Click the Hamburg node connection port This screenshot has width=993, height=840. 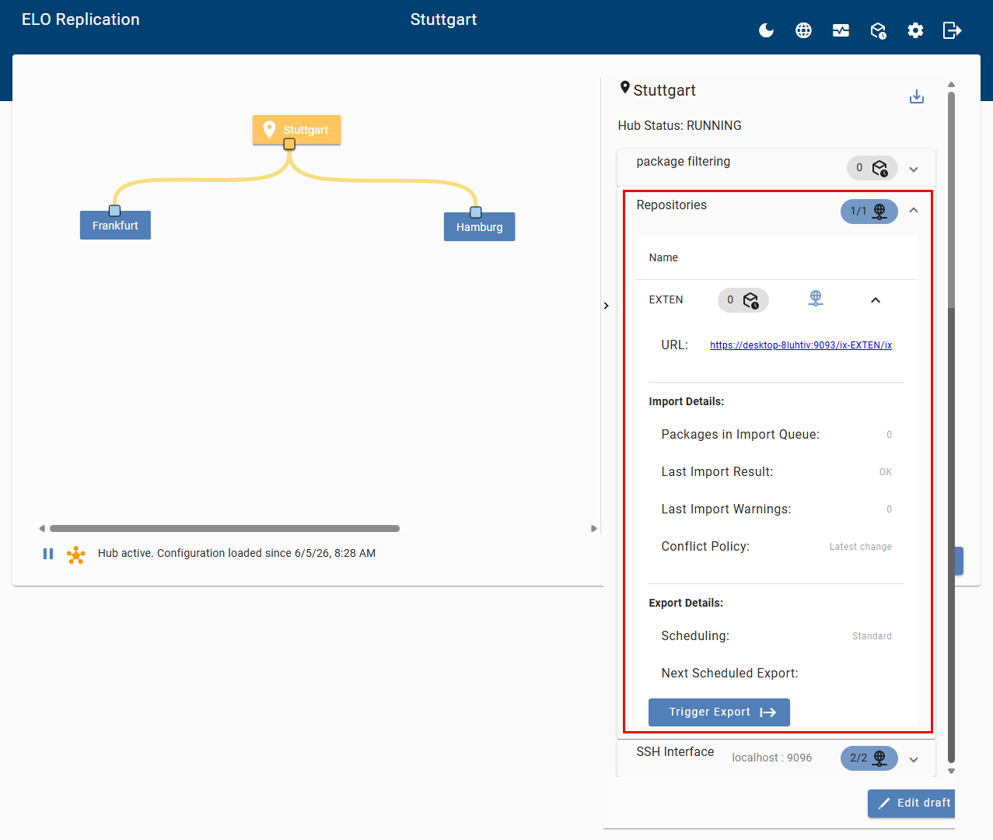coord(476,212)
